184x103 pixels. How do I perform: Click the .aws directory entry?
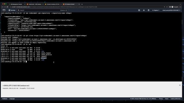(x=43, y=51)
